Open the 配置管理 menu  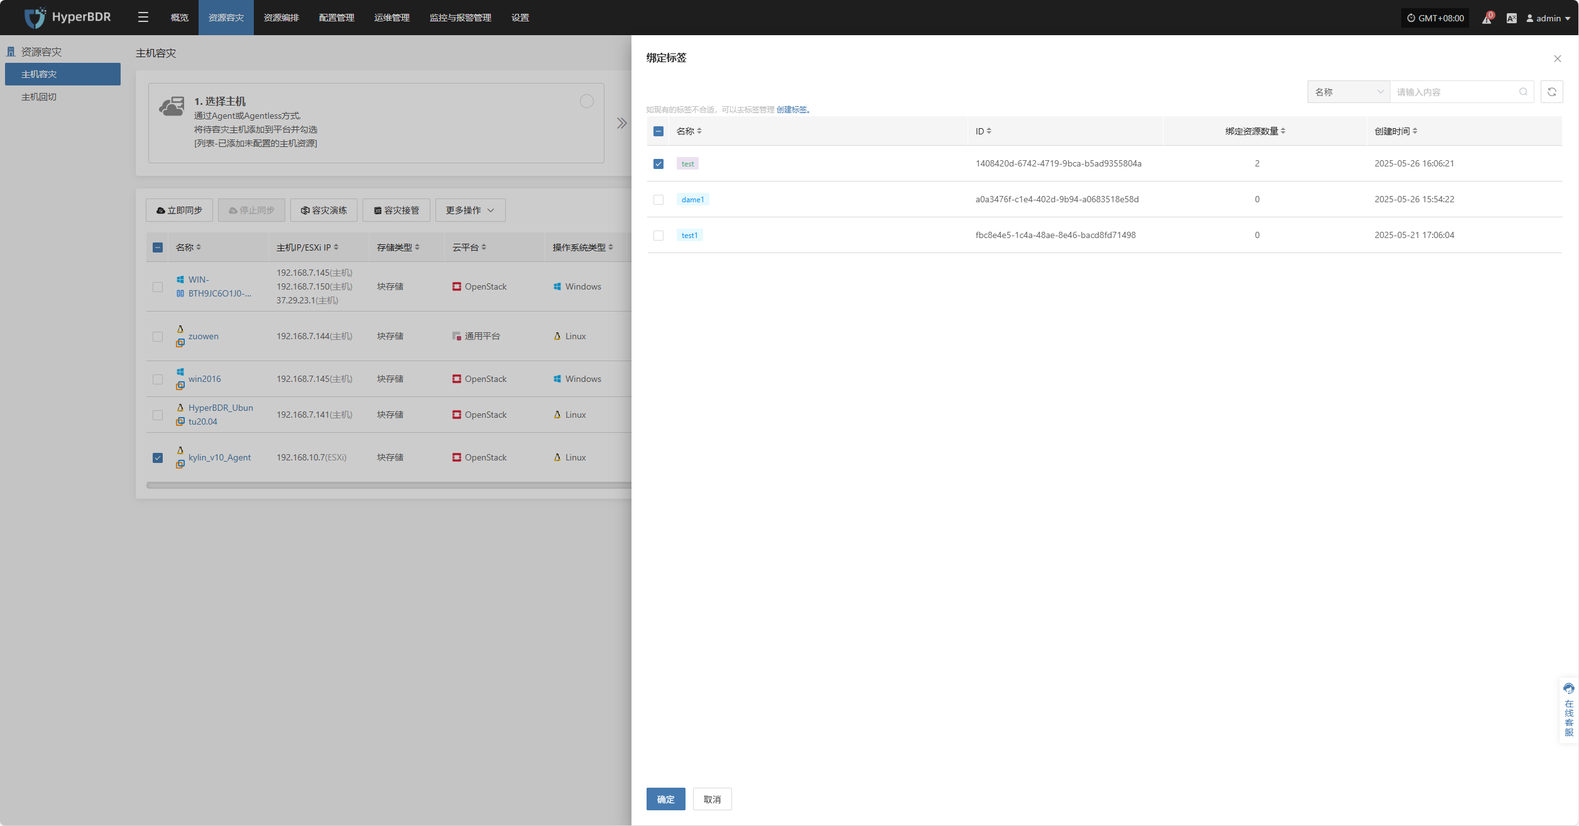(x=337, y=18)
